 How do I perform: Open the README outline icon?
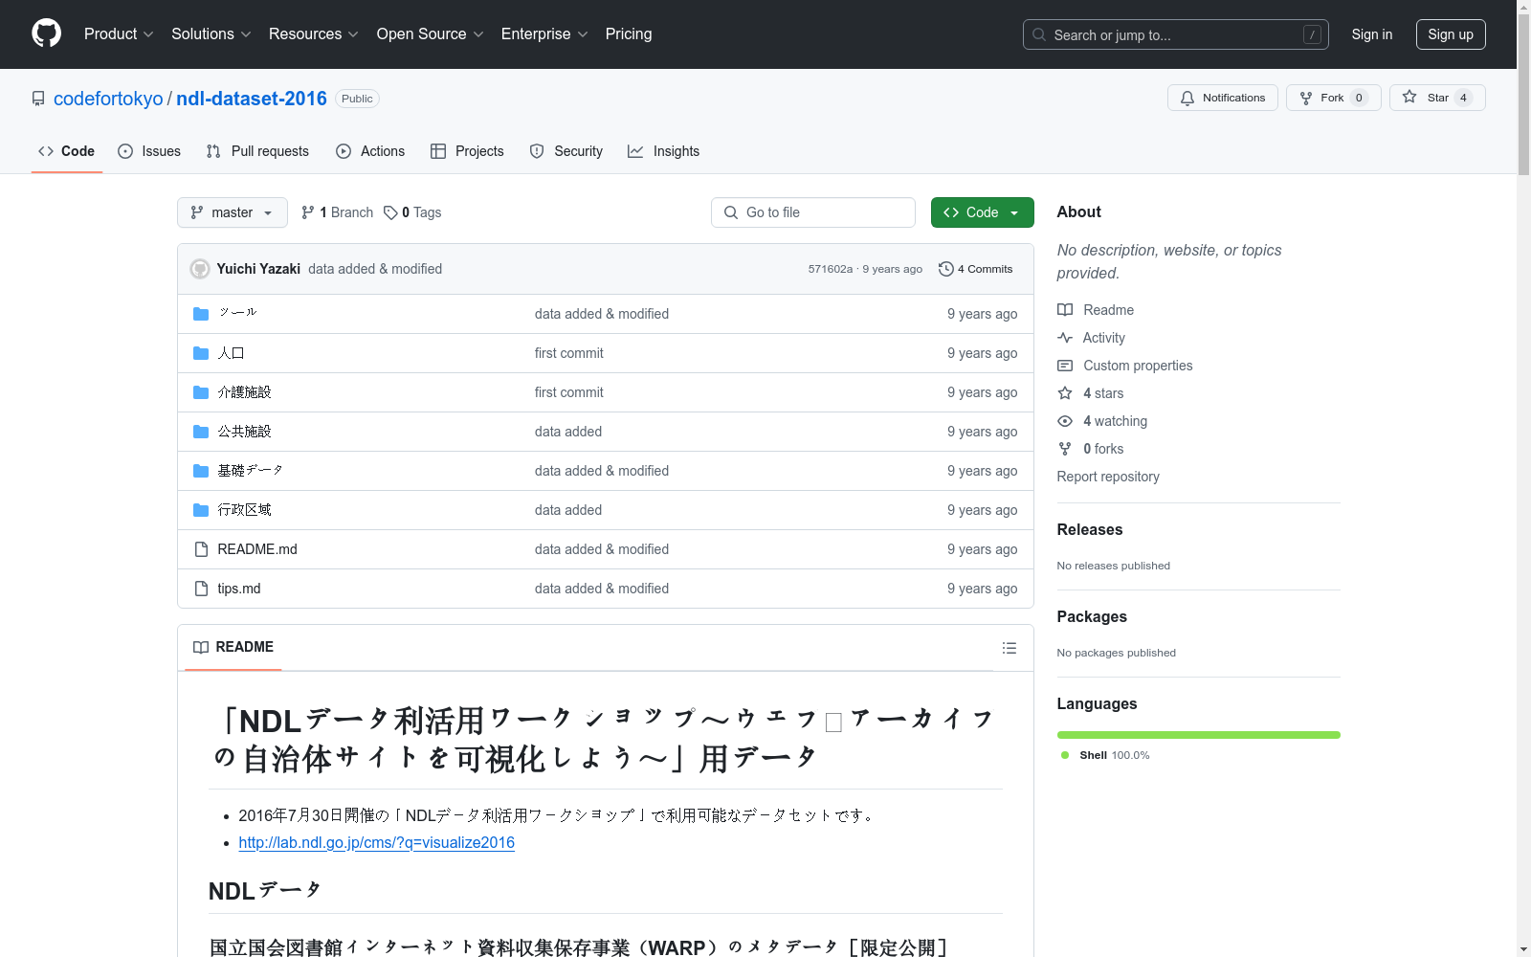(x=1009, y=648)
